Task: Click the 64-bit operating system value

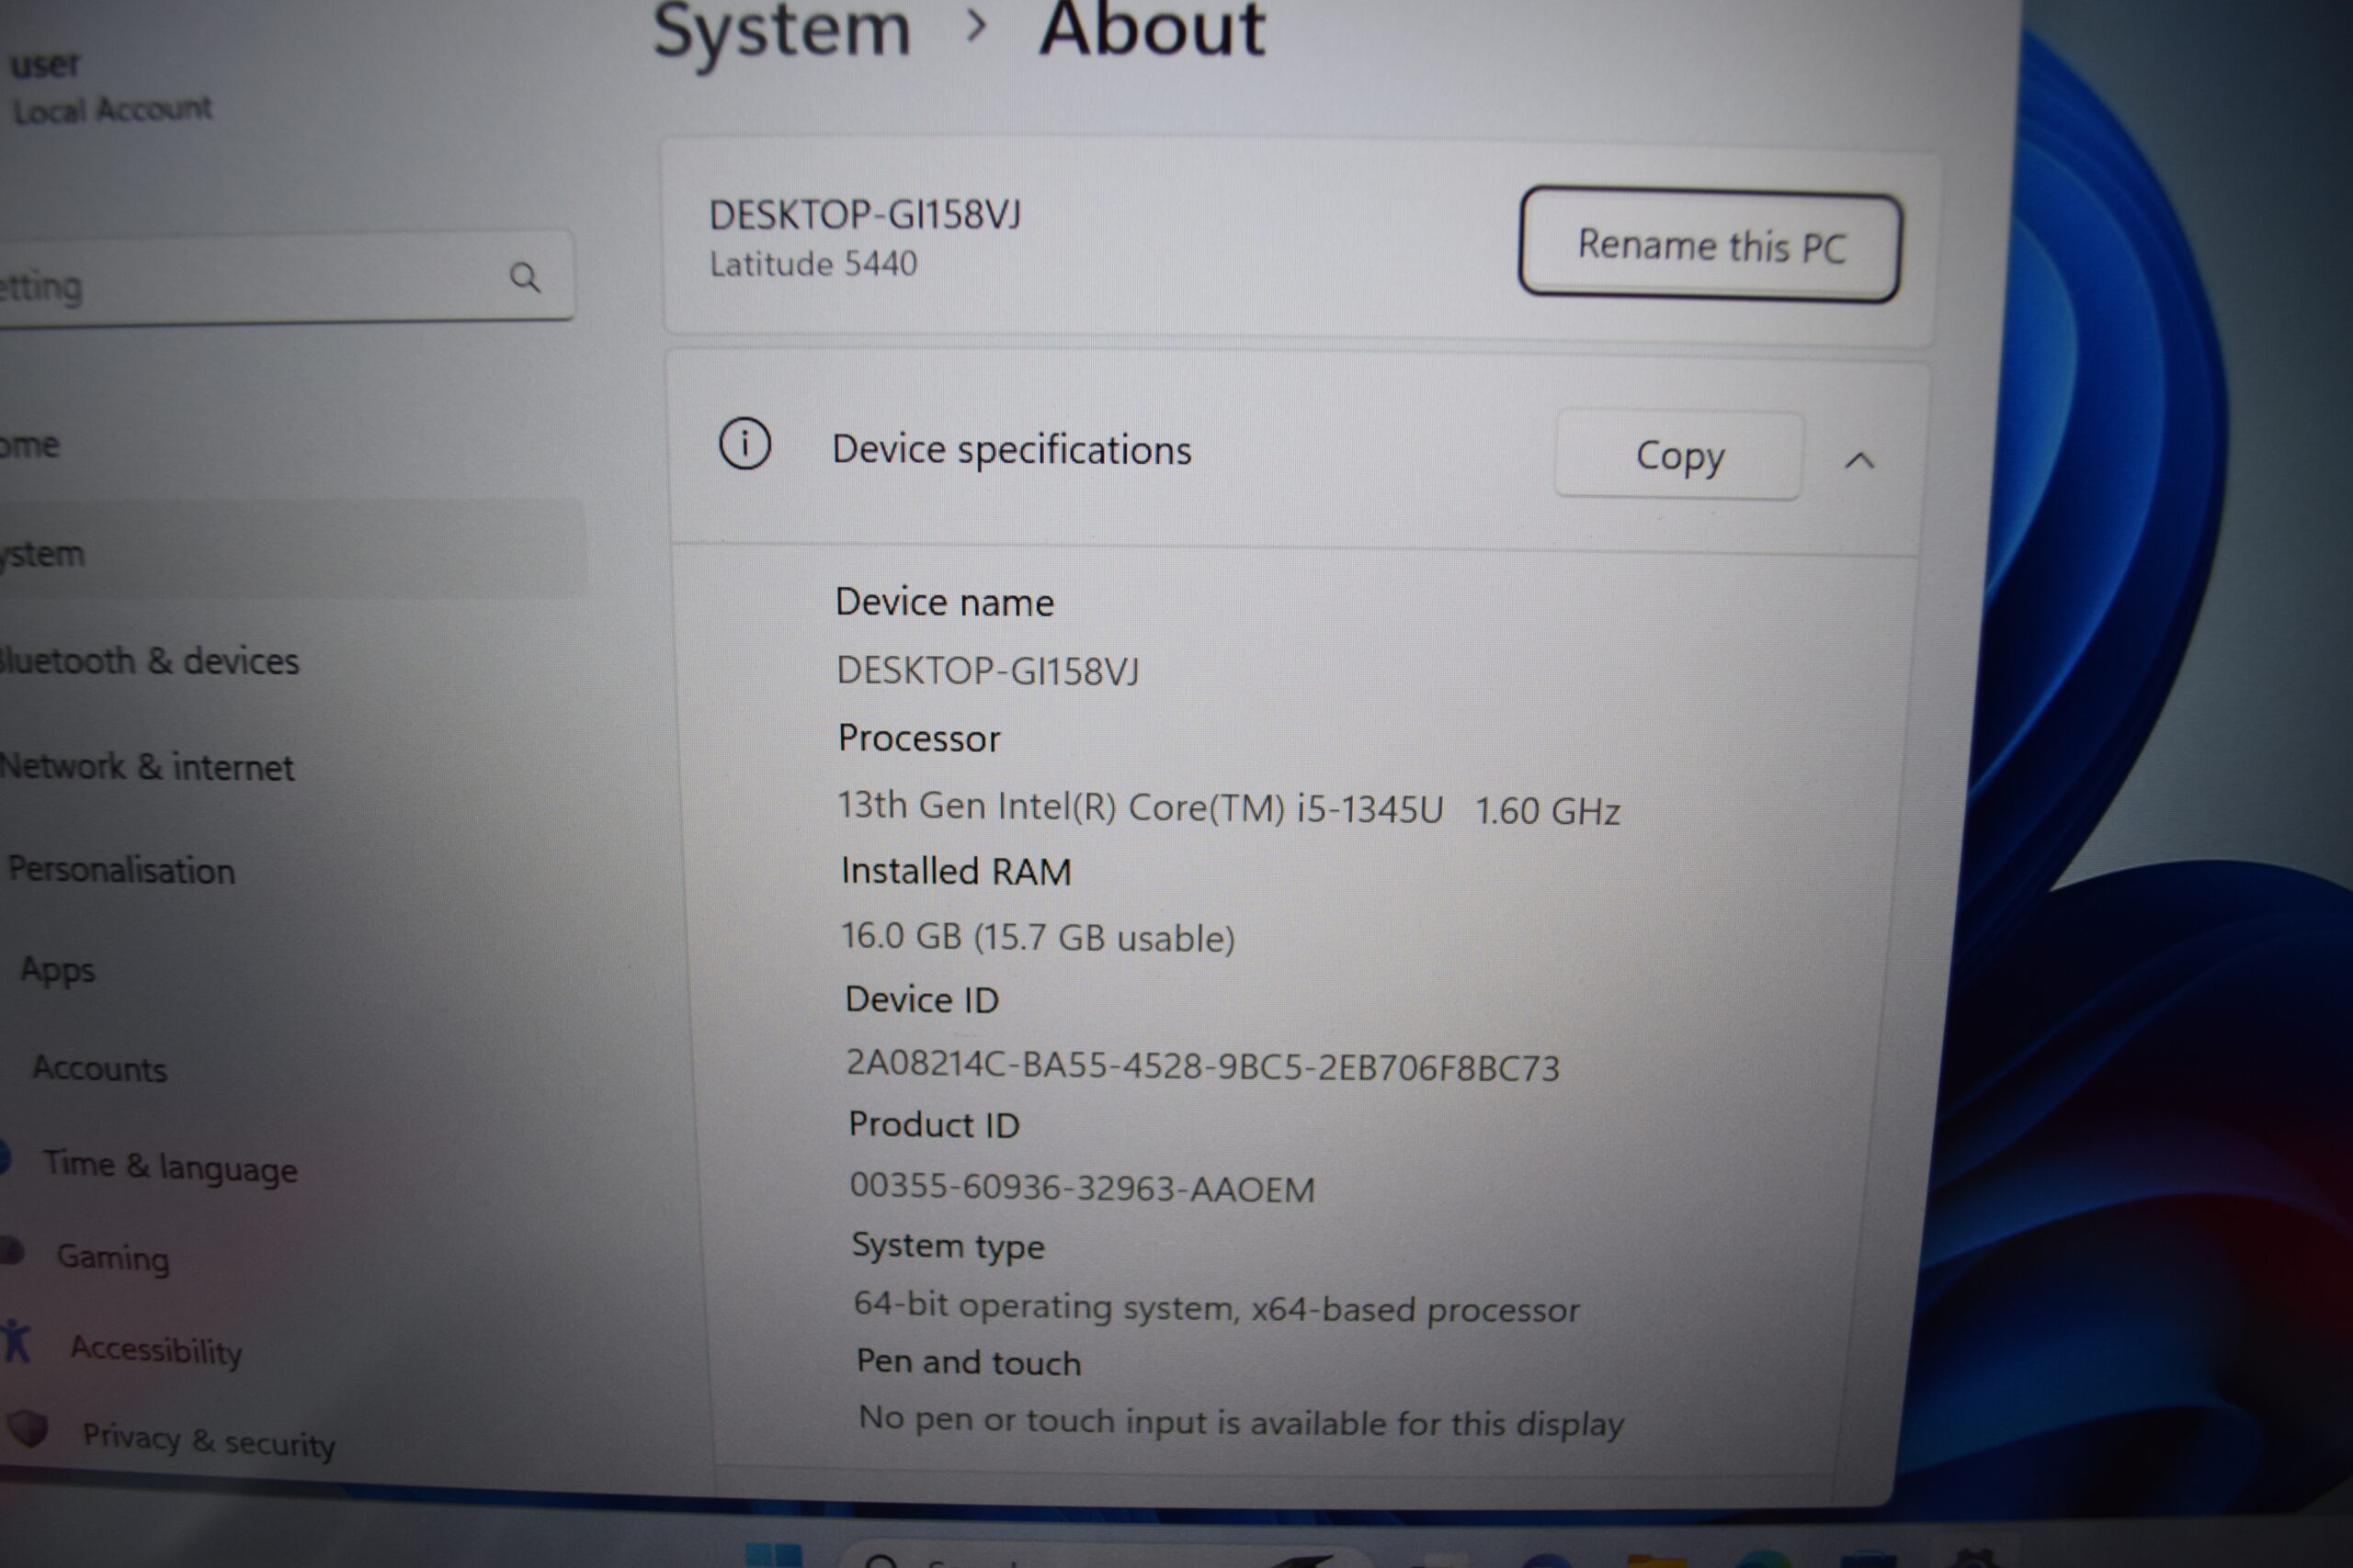Action: (1217, 1308)
